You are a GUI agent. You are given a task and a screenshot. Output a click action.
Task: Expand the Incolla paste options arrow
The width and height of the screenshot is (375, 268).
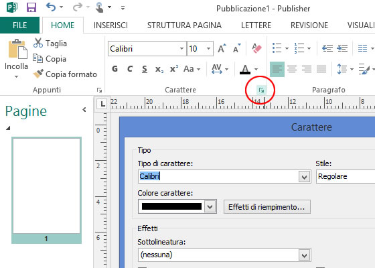pyautogui.click(x=16, y=76)
